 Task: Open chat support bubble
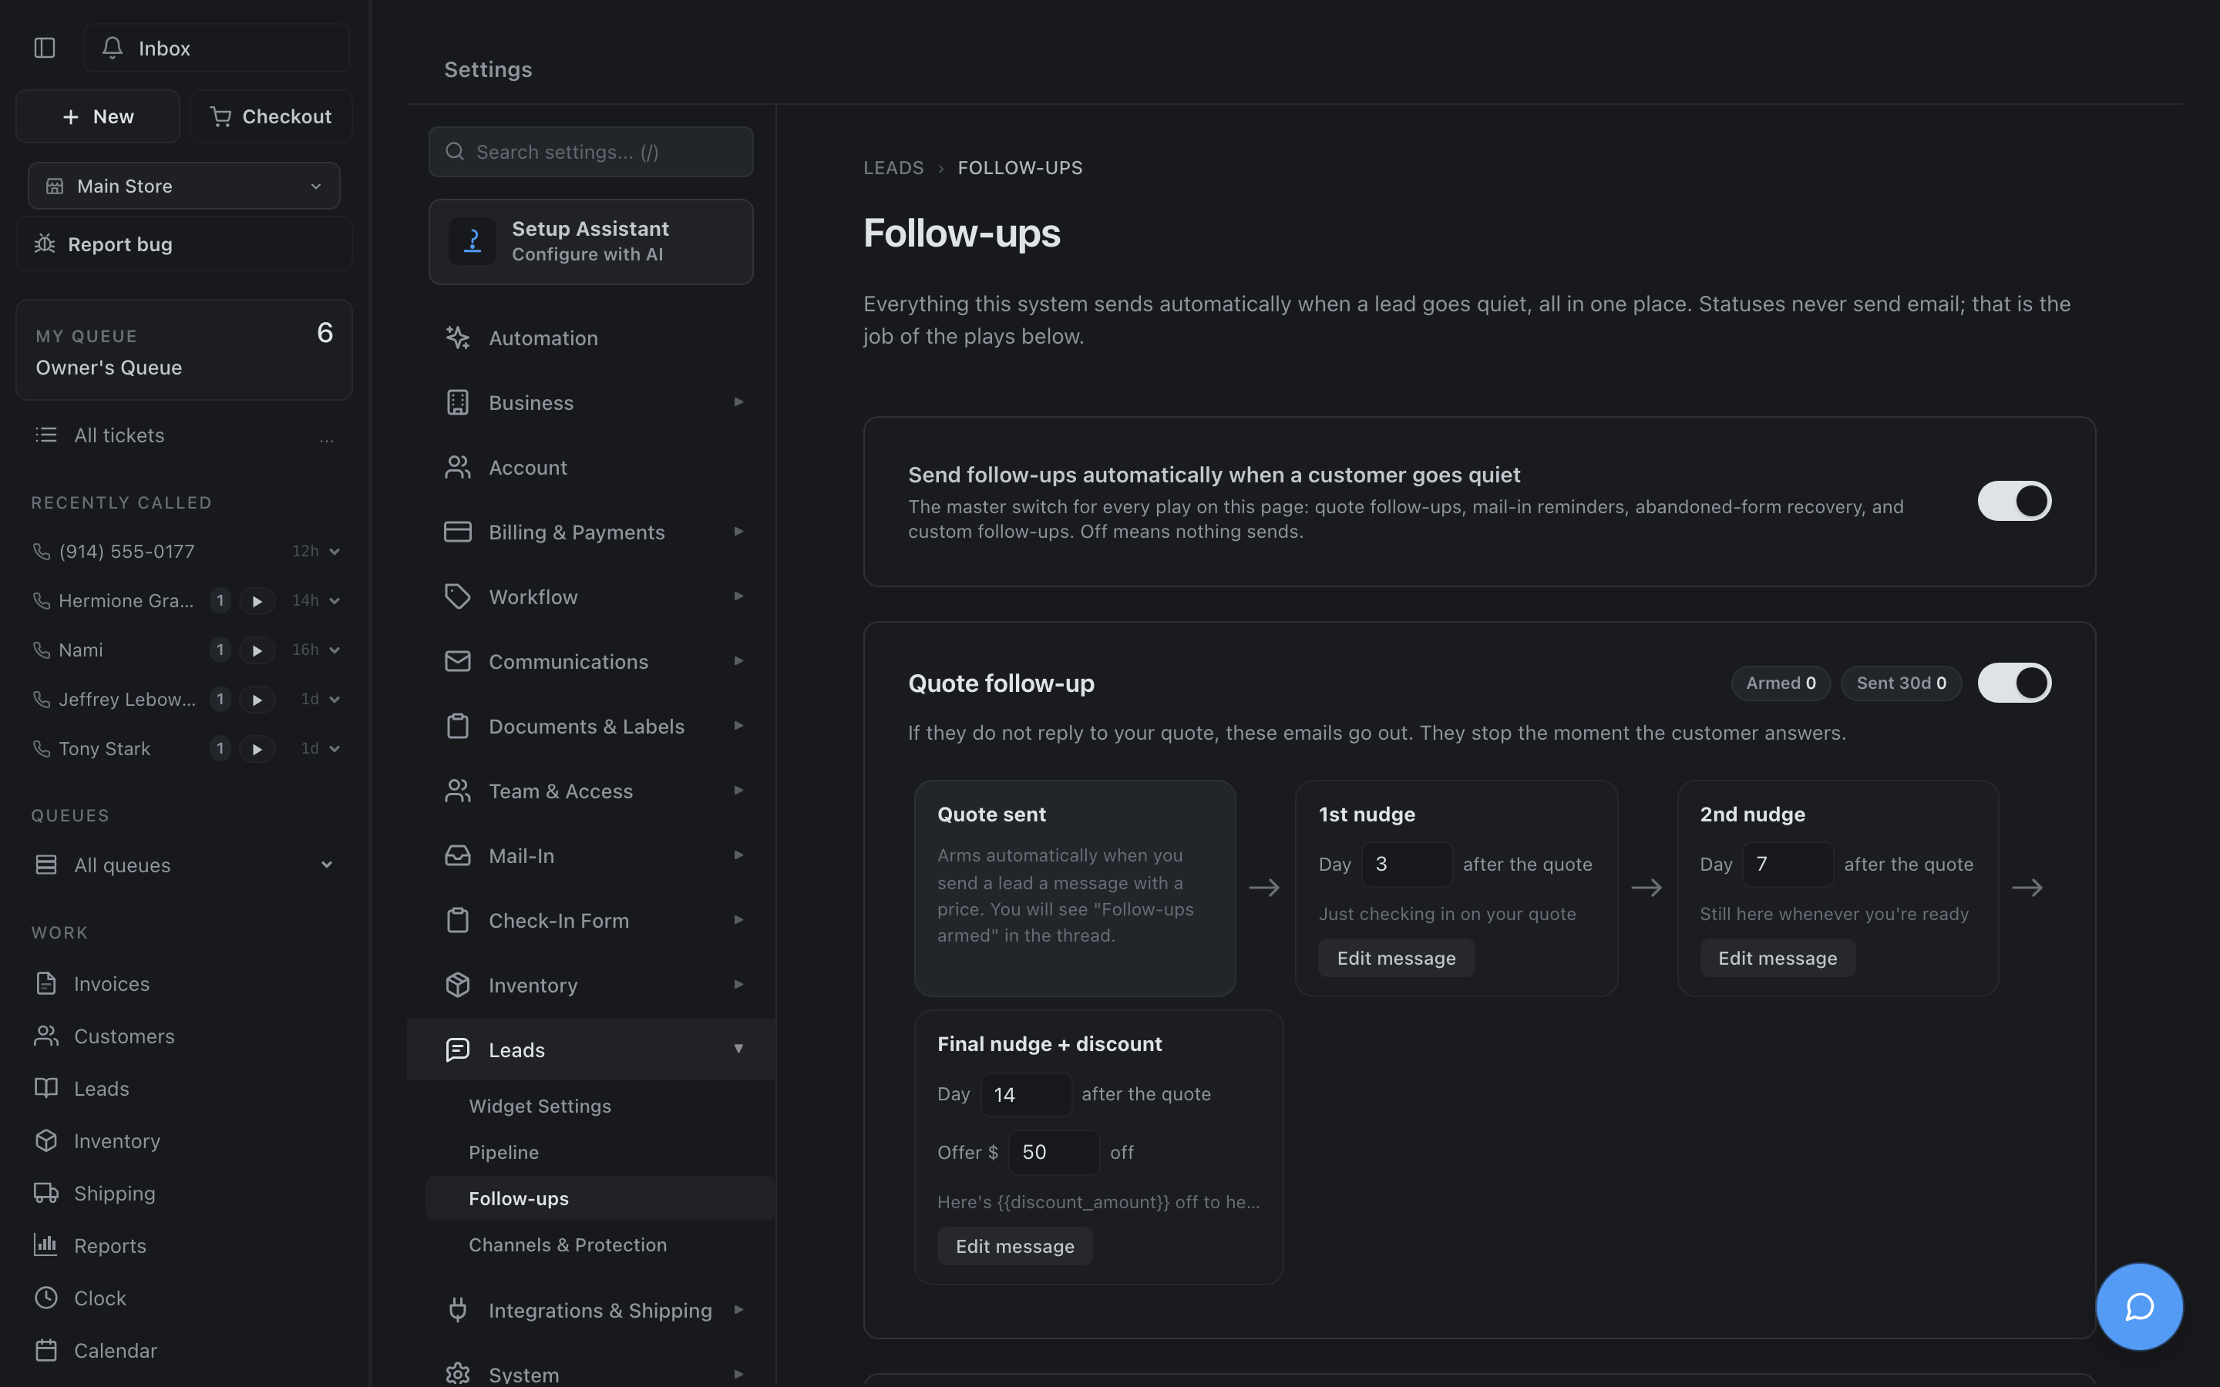[2138, 1306]
